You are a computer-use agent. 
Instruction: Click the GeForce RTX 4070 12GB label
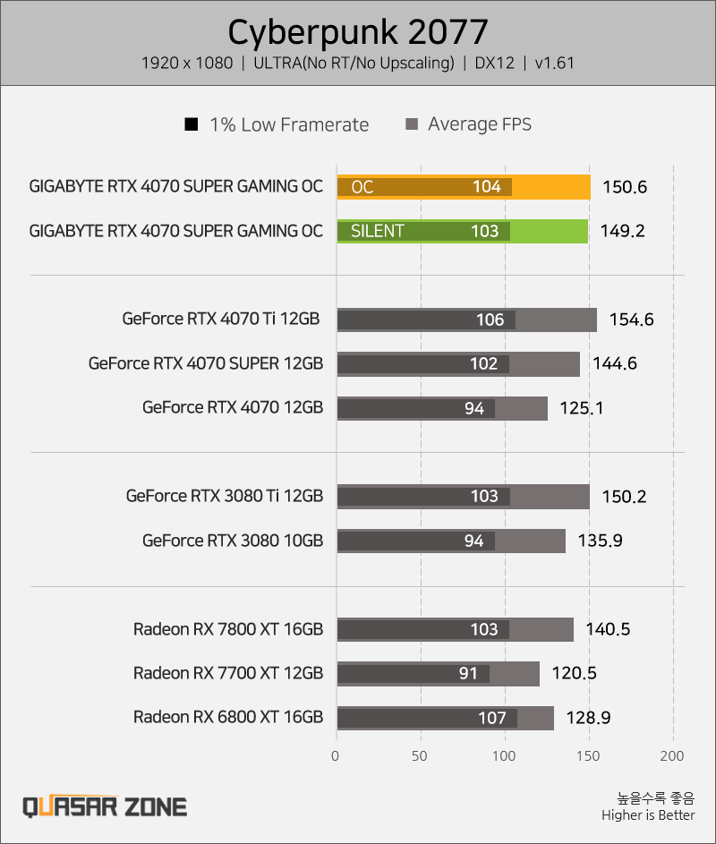pos(233,407)
